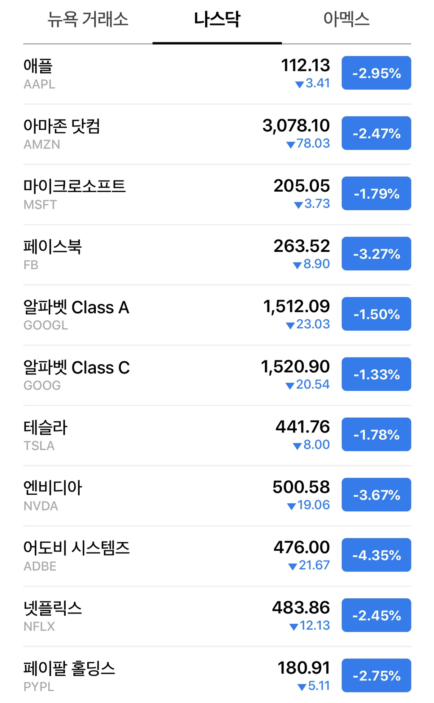Open the 애플 AAPL stock row
The width and height of the screenshot is (434, 703).
217,74
